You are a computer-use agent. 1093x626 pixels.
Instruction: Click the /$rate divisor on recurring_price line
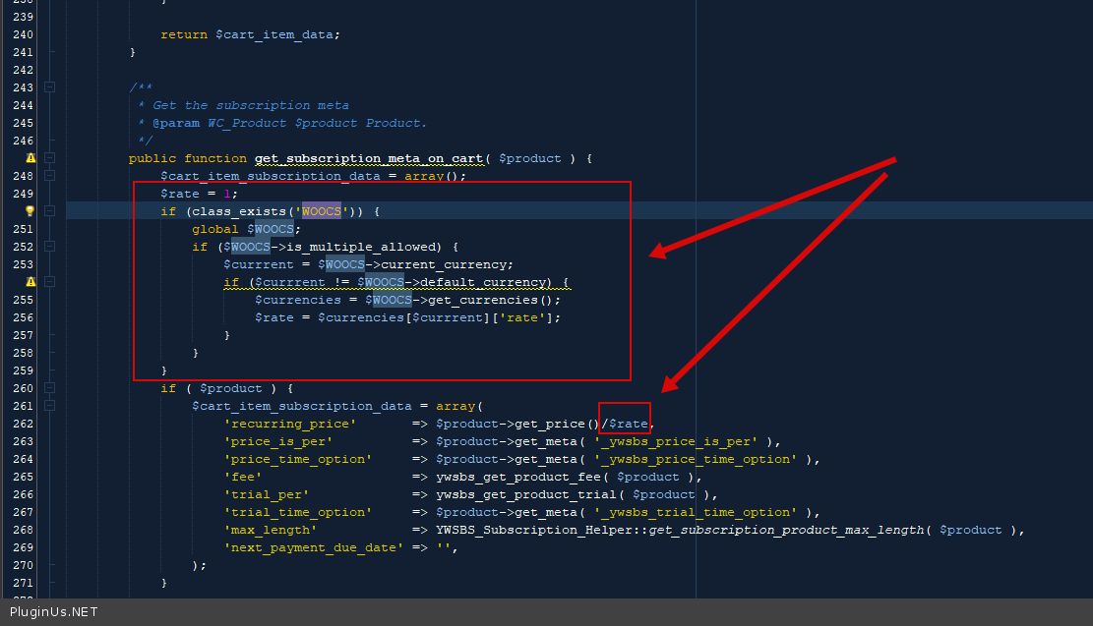[626, 424]
